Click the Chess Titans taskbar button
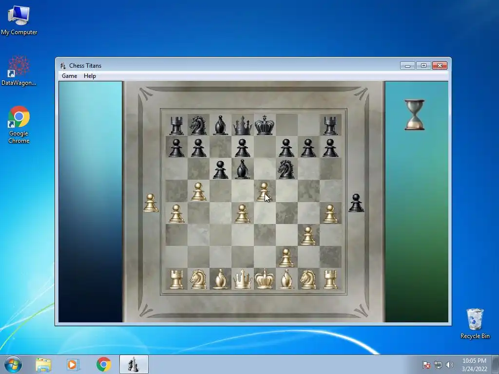This screenshot has height=374, width=499. coord(134,364)
